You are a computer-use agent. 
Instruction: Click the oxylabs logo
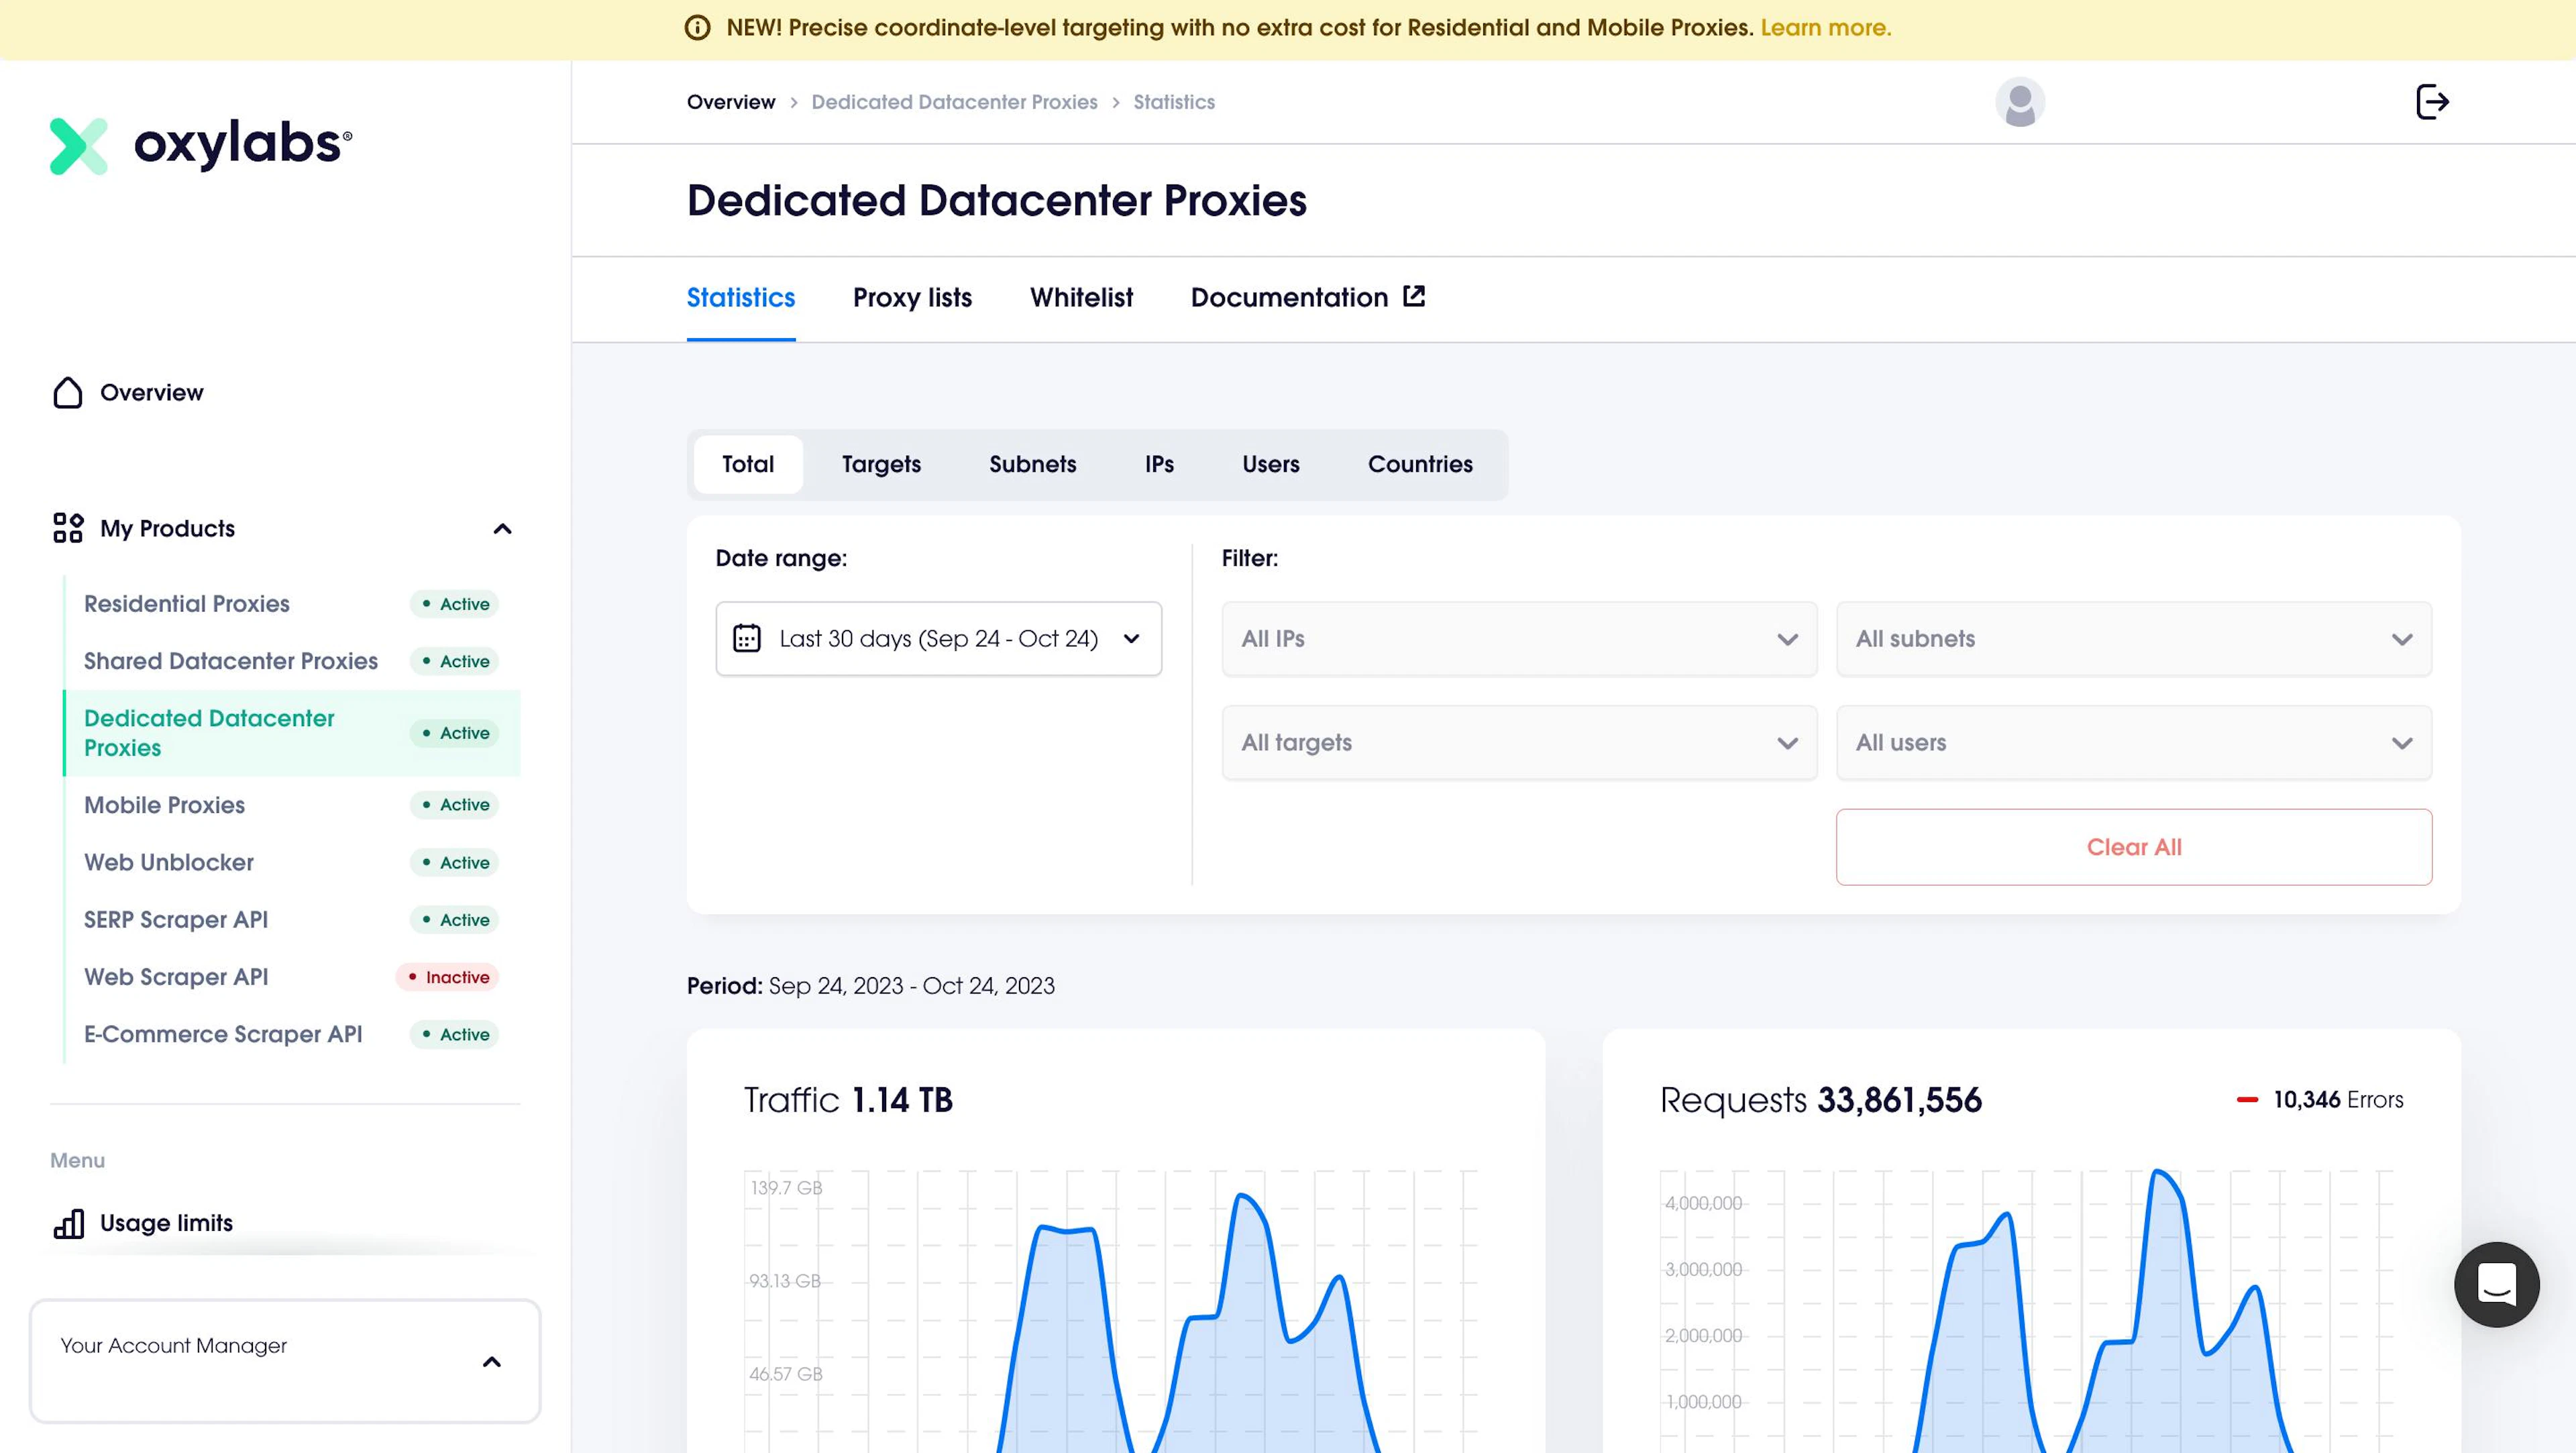201,145
